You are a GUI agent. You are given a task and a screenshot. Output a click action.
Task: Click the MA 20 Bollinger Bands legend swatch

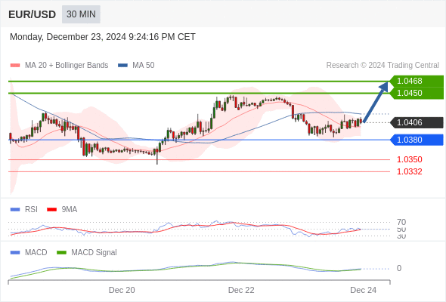(x=15, y=66)
